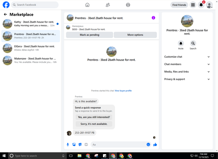Expand Media, files and links section

pos(187,72)
